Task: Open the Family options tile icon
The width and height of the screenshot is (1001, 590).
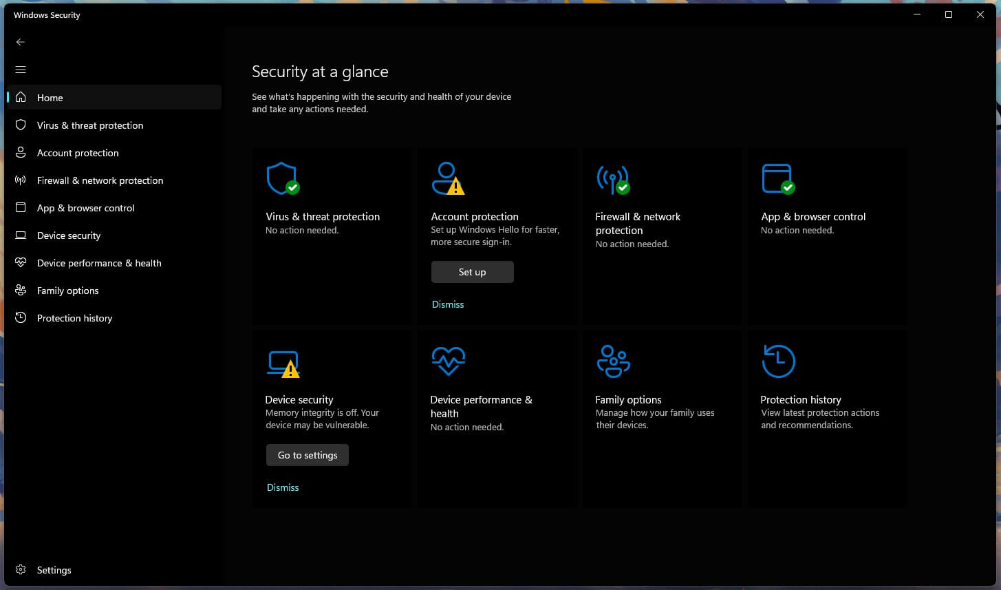Action: coord(613,361)
